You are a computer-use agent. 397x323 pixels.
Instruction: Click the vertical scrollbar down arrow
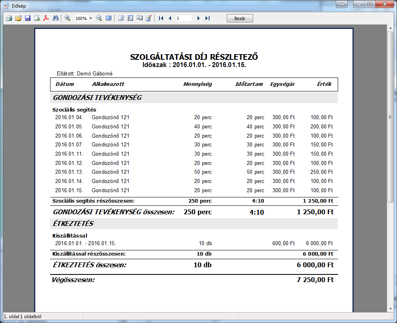coord(390,308)
